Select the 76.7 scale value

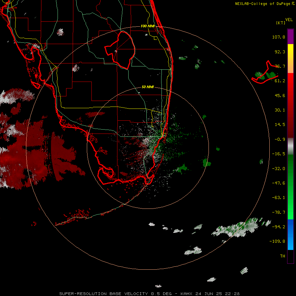coord(280,66)
